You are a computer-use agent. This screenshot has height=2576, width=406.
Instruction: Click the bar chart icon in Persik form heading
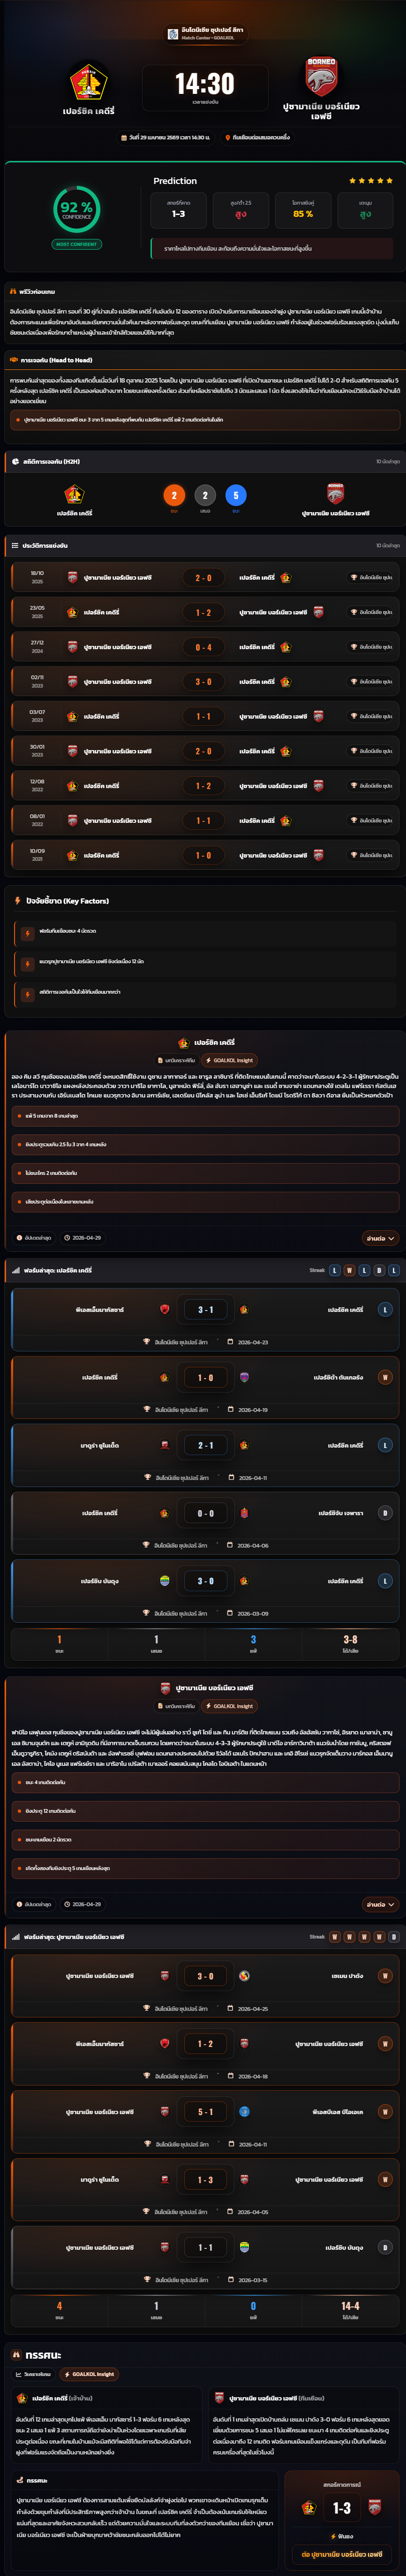pos(16,1270)
